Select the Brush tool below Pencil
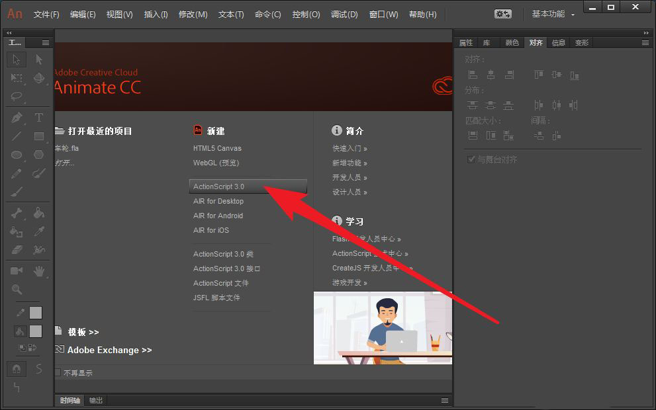This screenshot has width=656, height=410. pyautogui.click(x=17, y=192)
